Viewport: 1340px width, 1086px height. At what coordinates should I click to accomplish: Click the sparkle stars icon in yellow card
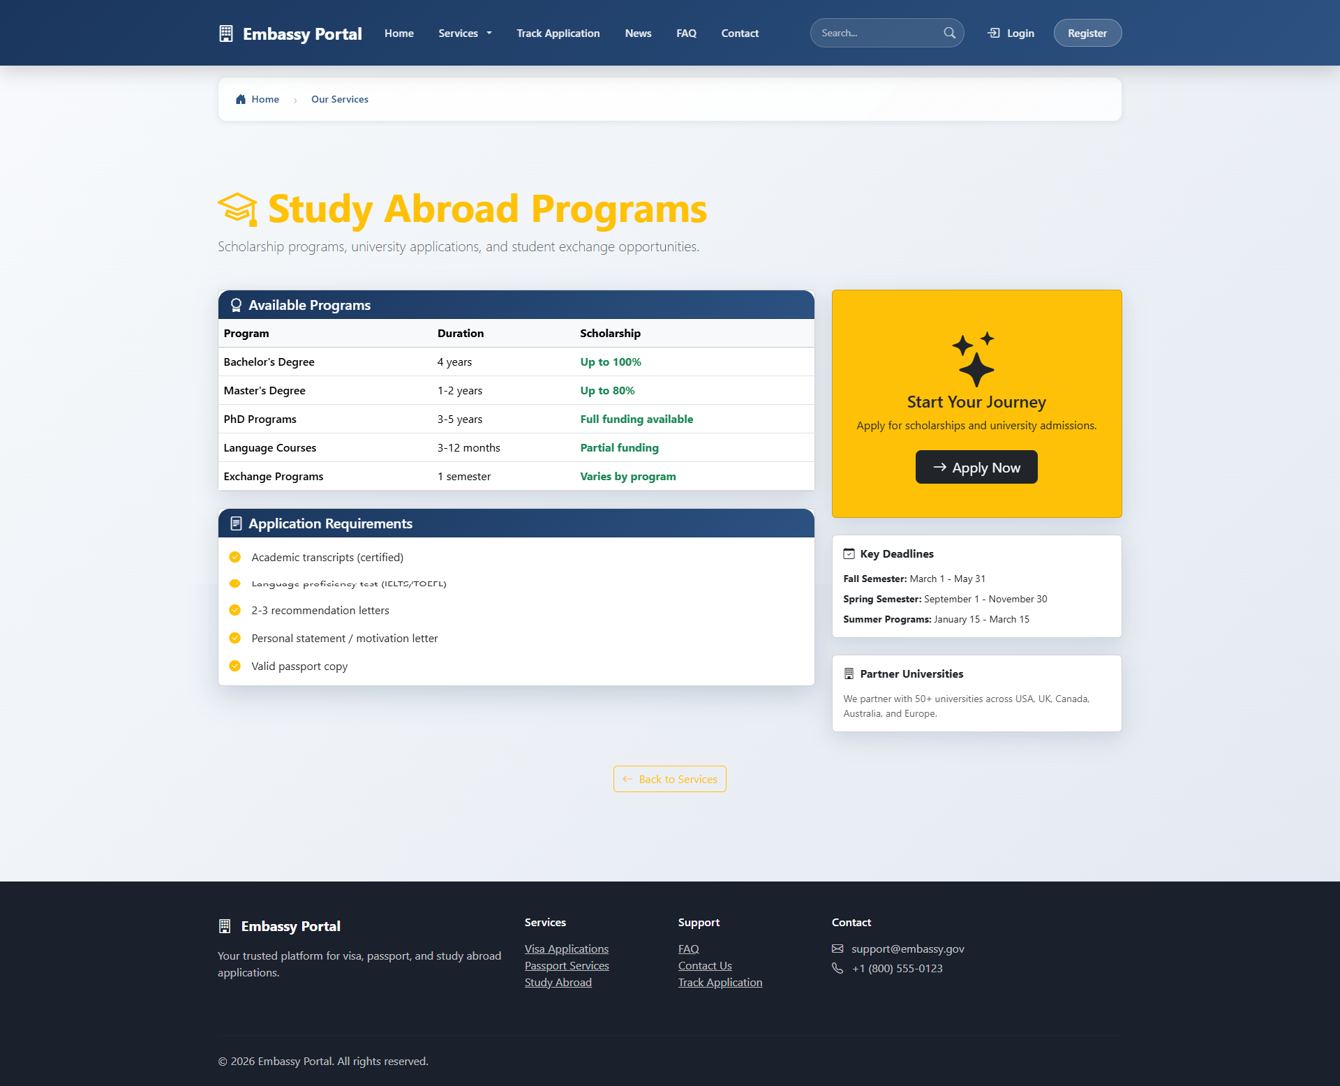click(x=975, y=359)
